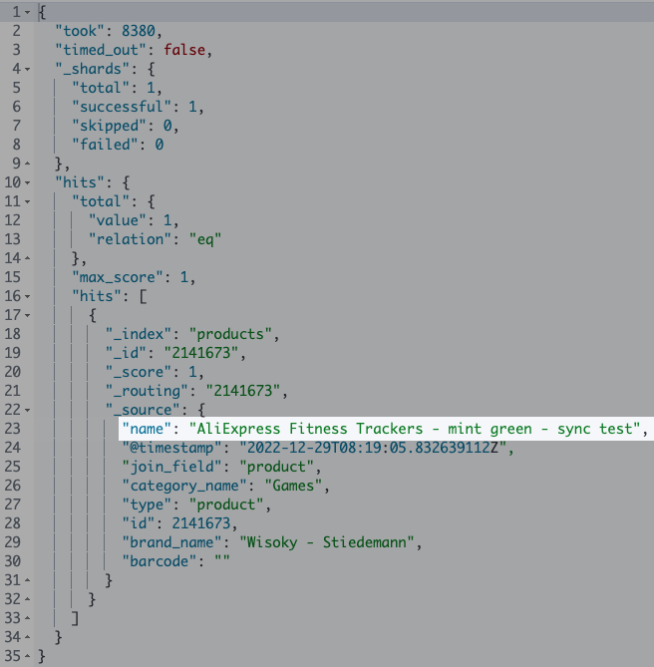Select the "AliExpress Fitness Trackers" name value
Viewport: 654px width, 667px height.
(x=415, y=429)
